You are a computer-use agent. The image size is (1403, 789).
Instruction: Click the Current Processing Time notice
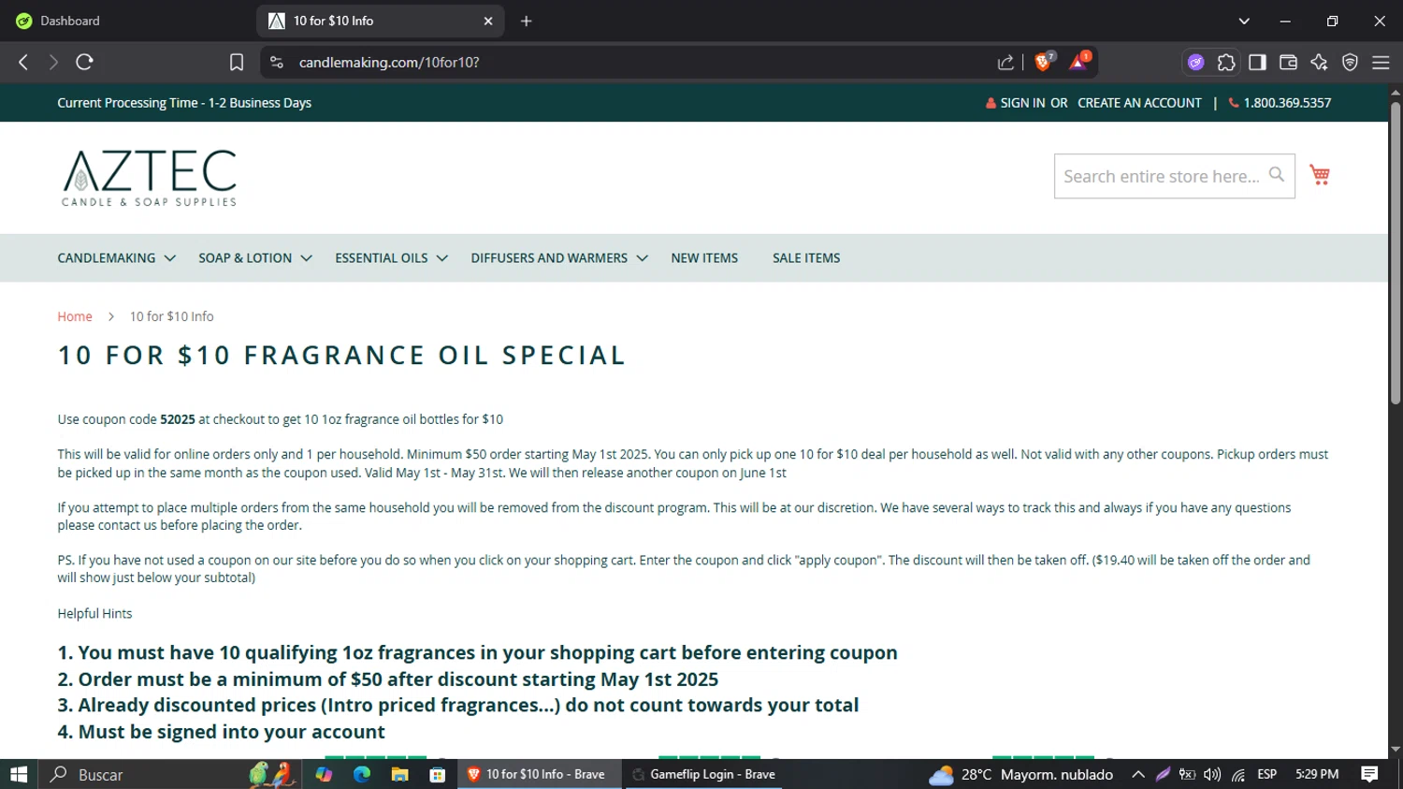(x=184, y=103)
